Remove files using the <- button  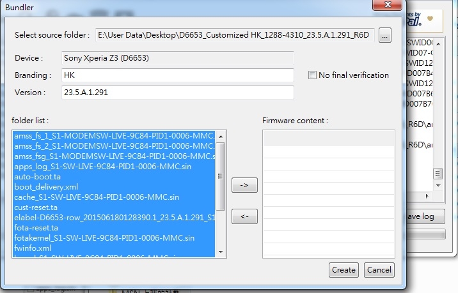244,216
